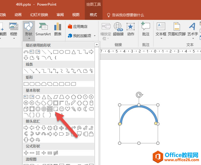Pick the Trapezoid shape
Image resolution: width=201 pixels, height=165 pixels.
coord(62,97)
